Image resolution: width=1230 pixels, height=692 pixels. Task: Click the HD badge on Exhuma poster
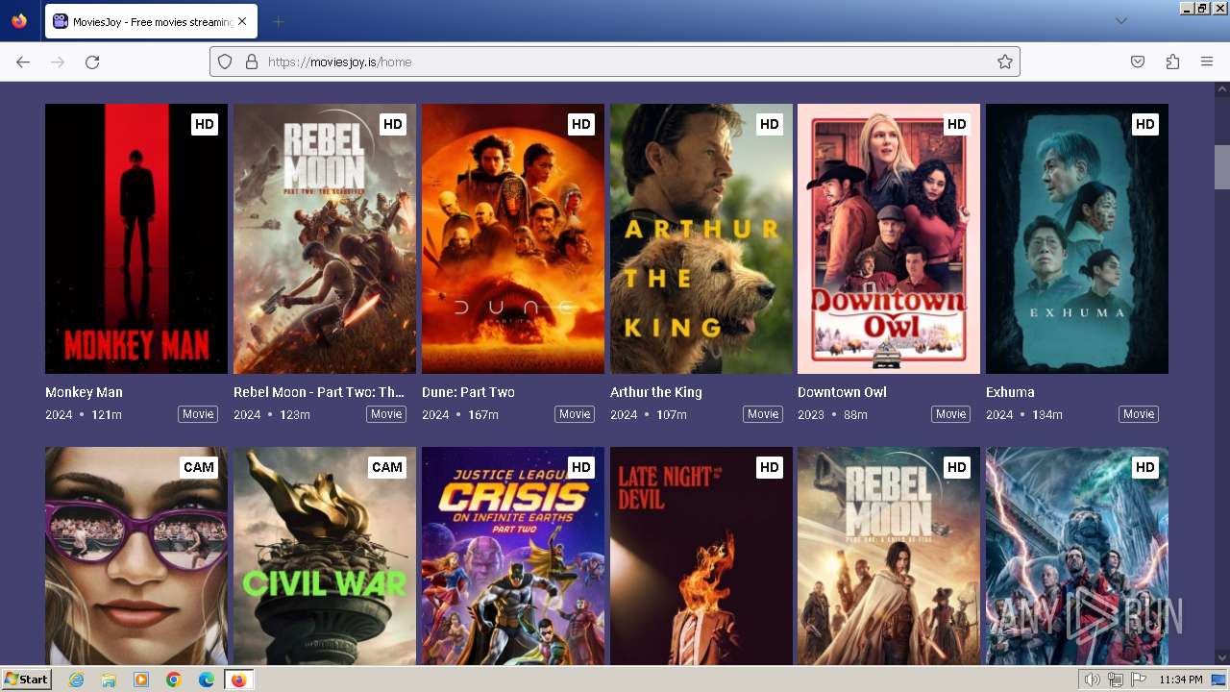[x=1145, y=124]
